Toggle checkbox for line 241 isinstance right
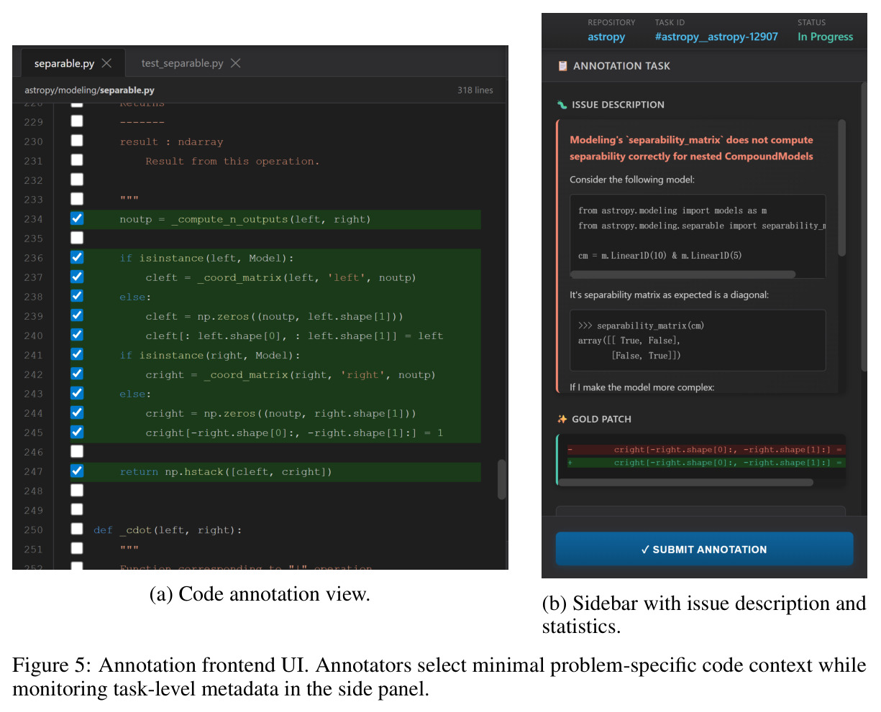881x712 pixels. click(77, 354)
